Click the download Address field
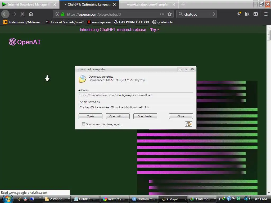This screenshot has height=203, width=271. pos(136,95)
